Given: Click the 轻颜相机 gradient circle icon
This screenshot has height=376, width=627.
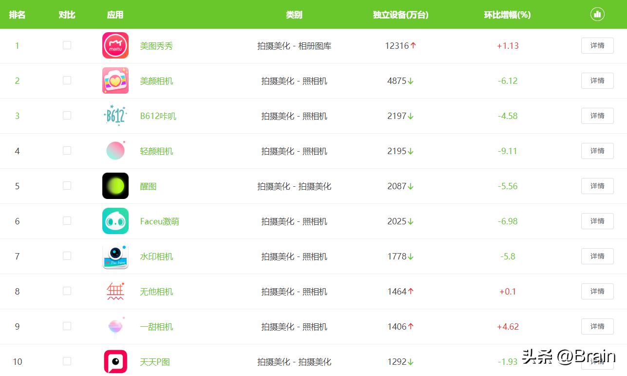Looking at the screenshot, I should click(115, 151).
